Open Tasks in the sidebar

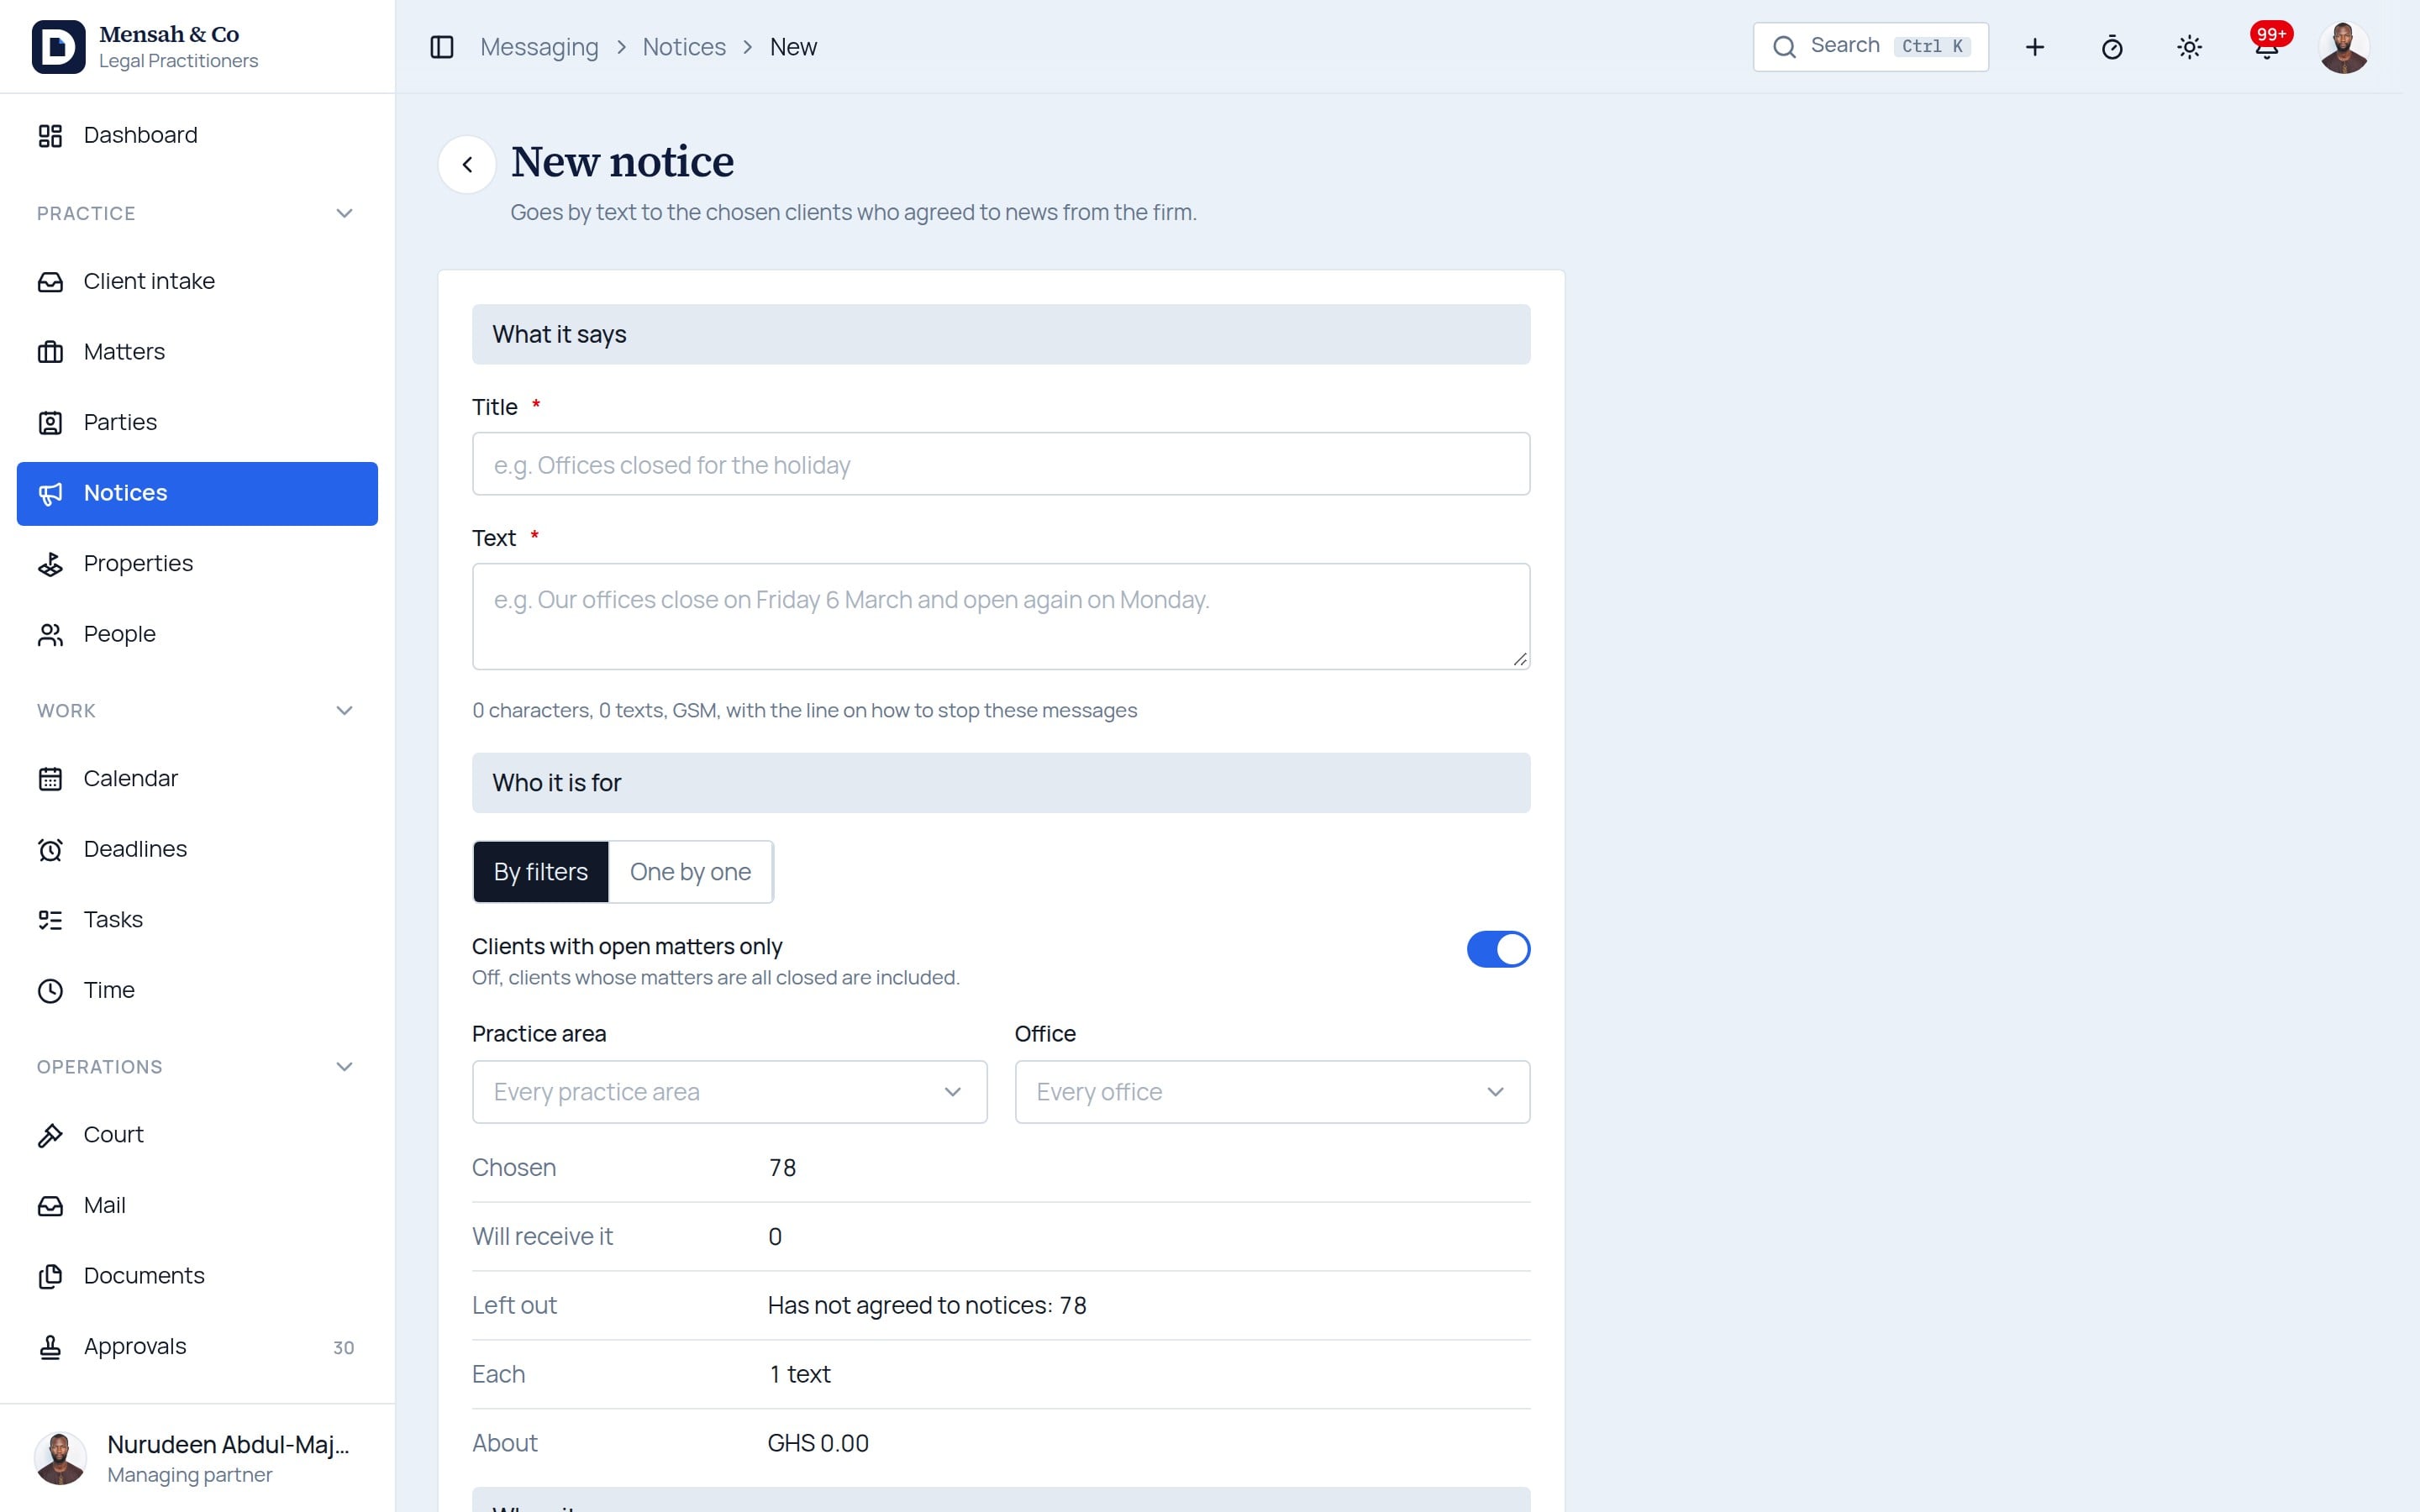tap(197, 919)
